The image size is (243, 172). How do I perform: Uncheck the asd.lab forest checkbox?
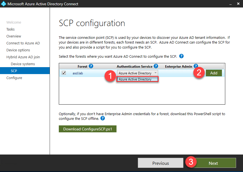pyautogui.click(x=64, y=73)
